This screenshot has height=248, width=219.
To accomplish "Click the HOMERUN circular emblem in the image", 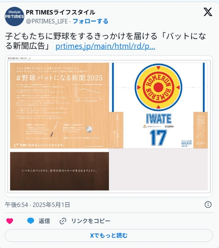I will pyautogui.click(x=158, y=87).
